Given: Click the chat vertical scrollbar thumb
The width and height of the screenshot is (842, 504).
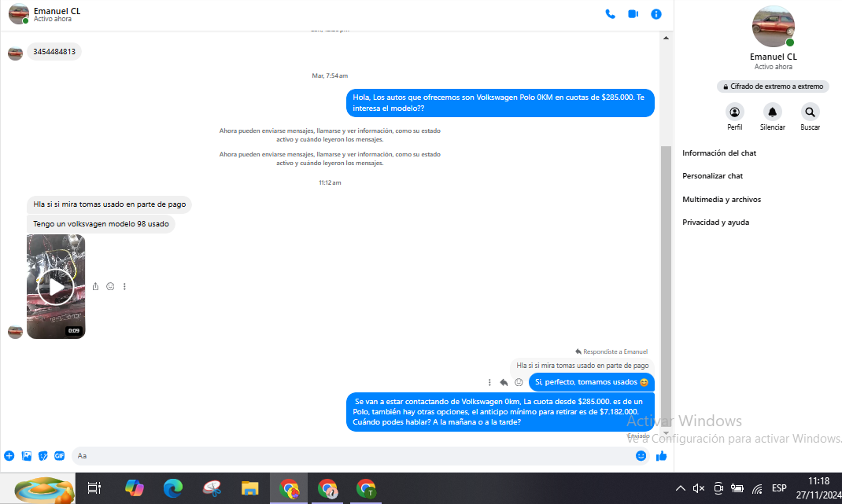Looking at the screenshot, I should [x=666, y=287].
